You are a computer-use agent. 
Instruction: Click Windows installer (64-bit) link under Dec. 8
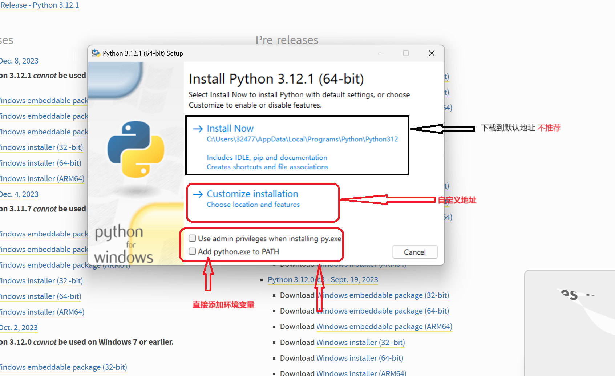pos(41,163)
